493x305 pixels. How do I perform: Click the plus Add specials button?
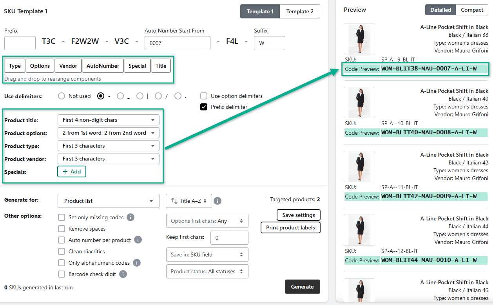[72, 171]
